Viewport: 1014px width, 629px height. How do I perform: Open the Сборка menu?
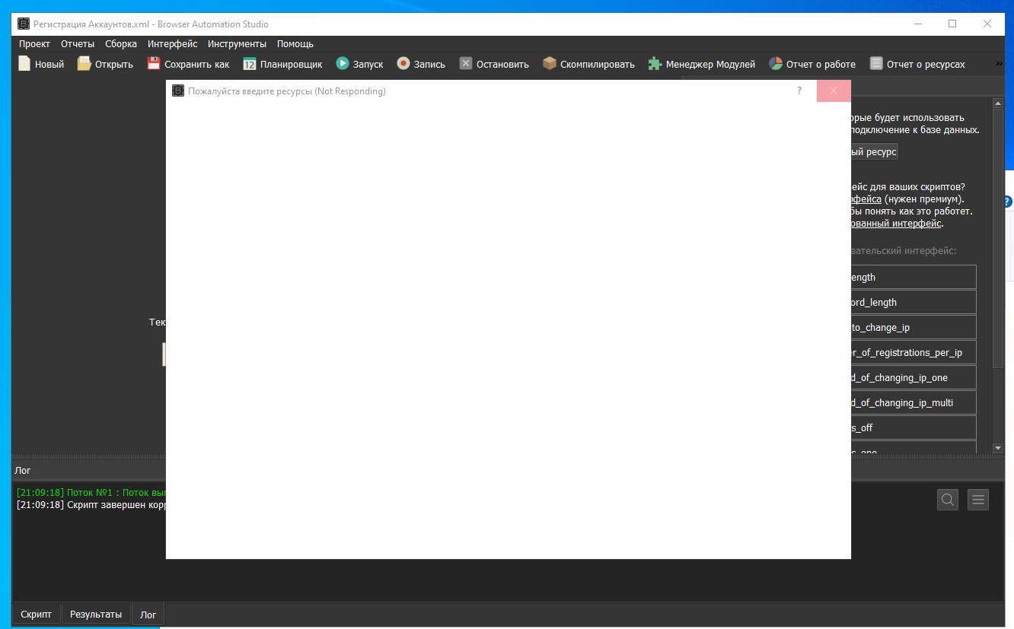pyautogui.click(x=121, y=44)
